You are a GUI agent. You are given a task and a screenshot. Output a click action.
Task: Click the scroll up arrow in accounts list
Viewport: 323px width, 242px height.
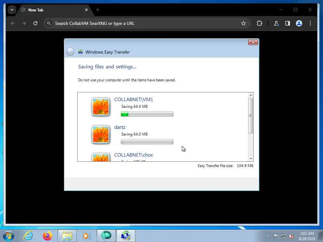251,95
